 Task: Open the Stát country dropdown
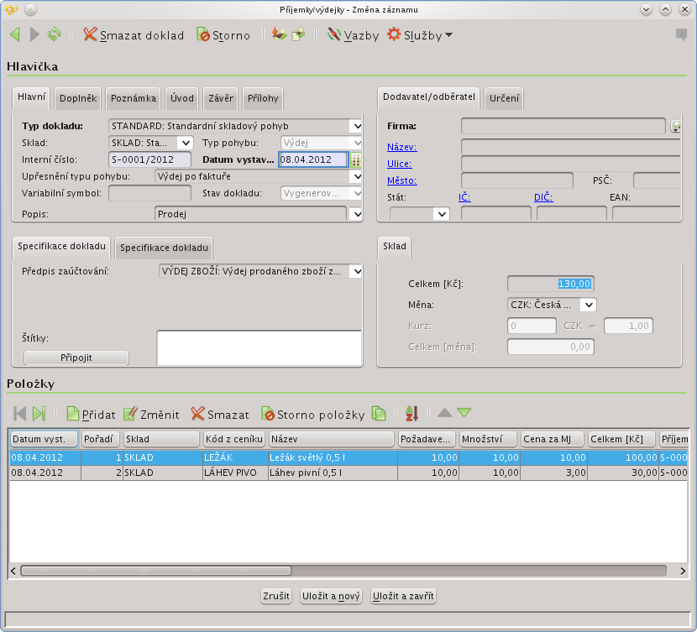pyautogui.click(x=442, y=214)
